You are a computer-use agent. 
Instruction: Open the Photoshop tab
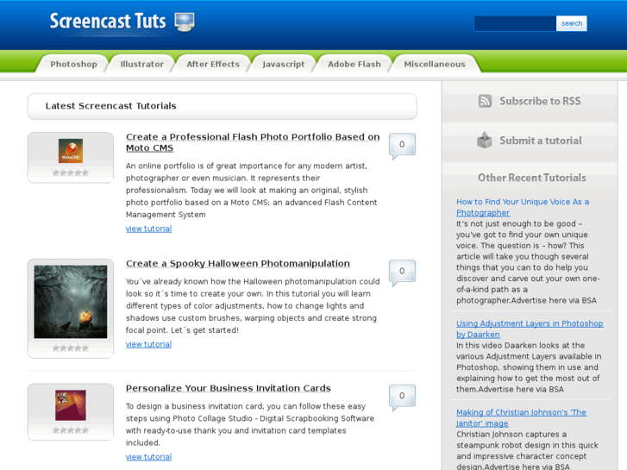tap(73, 64)
